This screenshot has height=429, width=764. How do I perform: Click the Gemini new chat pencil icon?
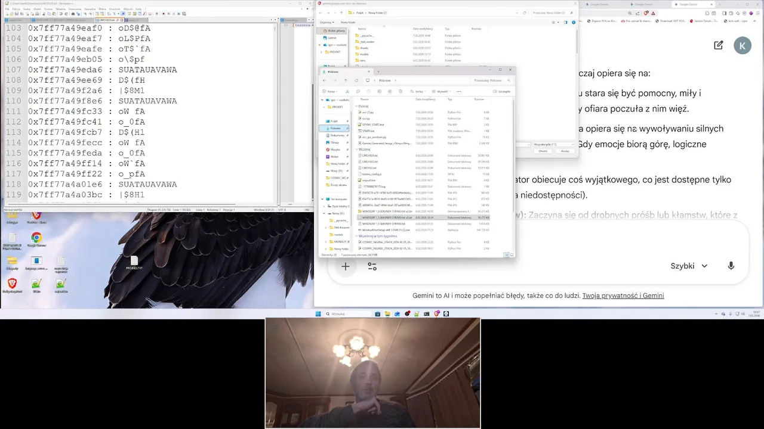718,45
